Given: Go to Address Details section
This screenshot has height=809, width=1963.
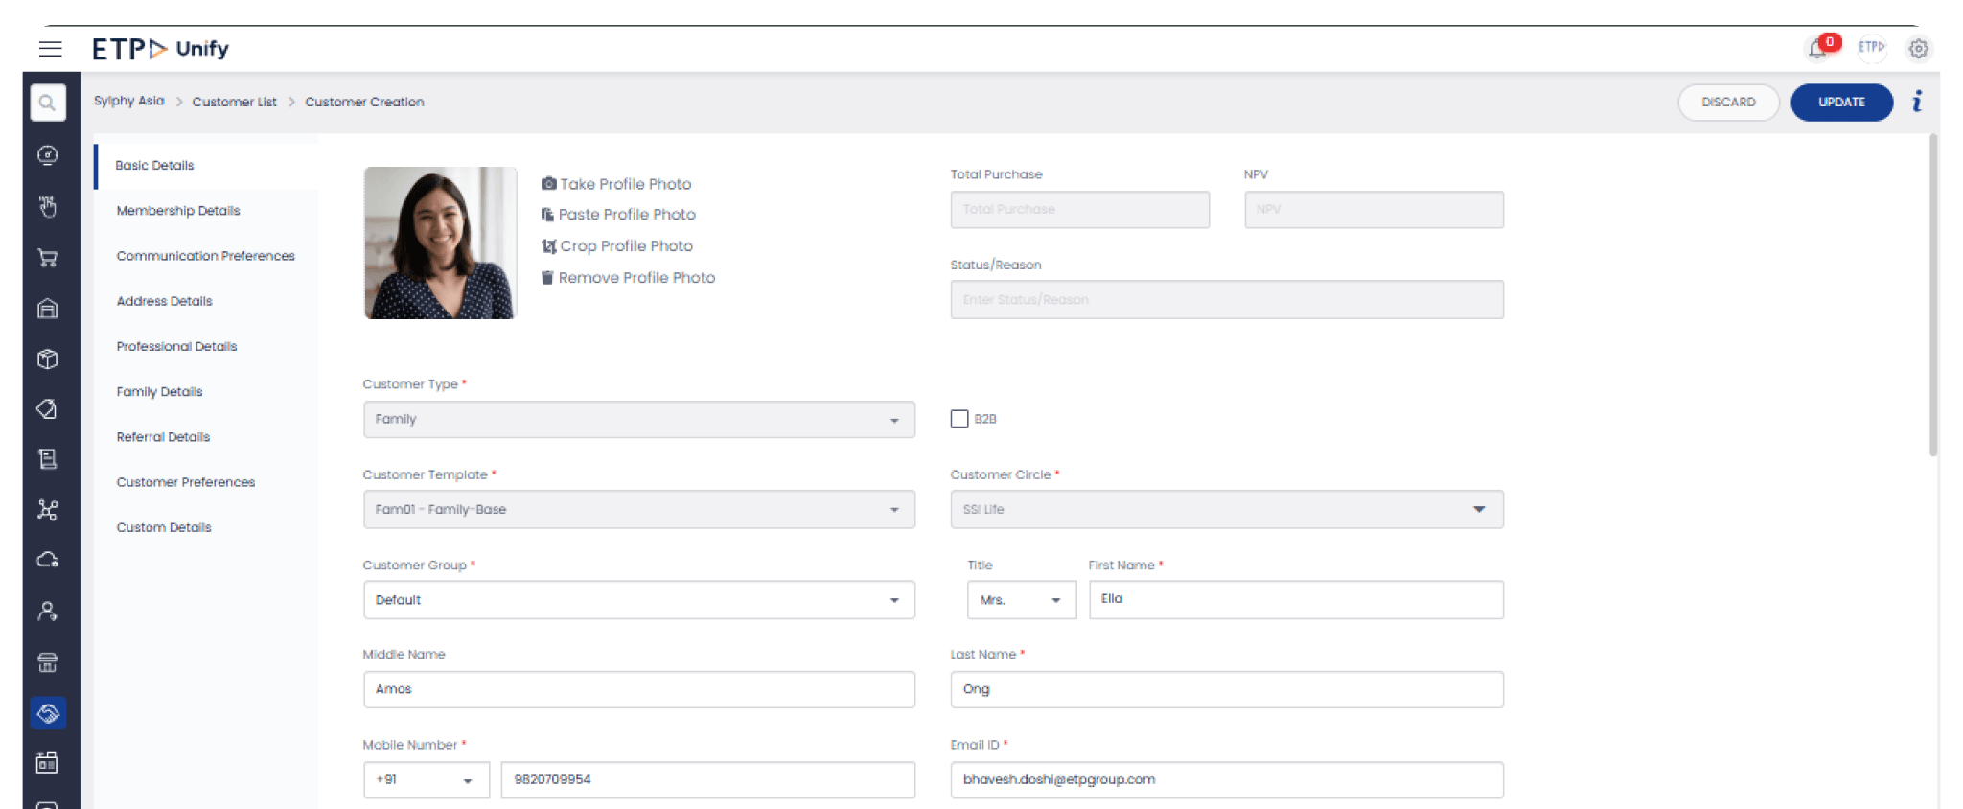Looking at the screenshot, I should (165, 301).
